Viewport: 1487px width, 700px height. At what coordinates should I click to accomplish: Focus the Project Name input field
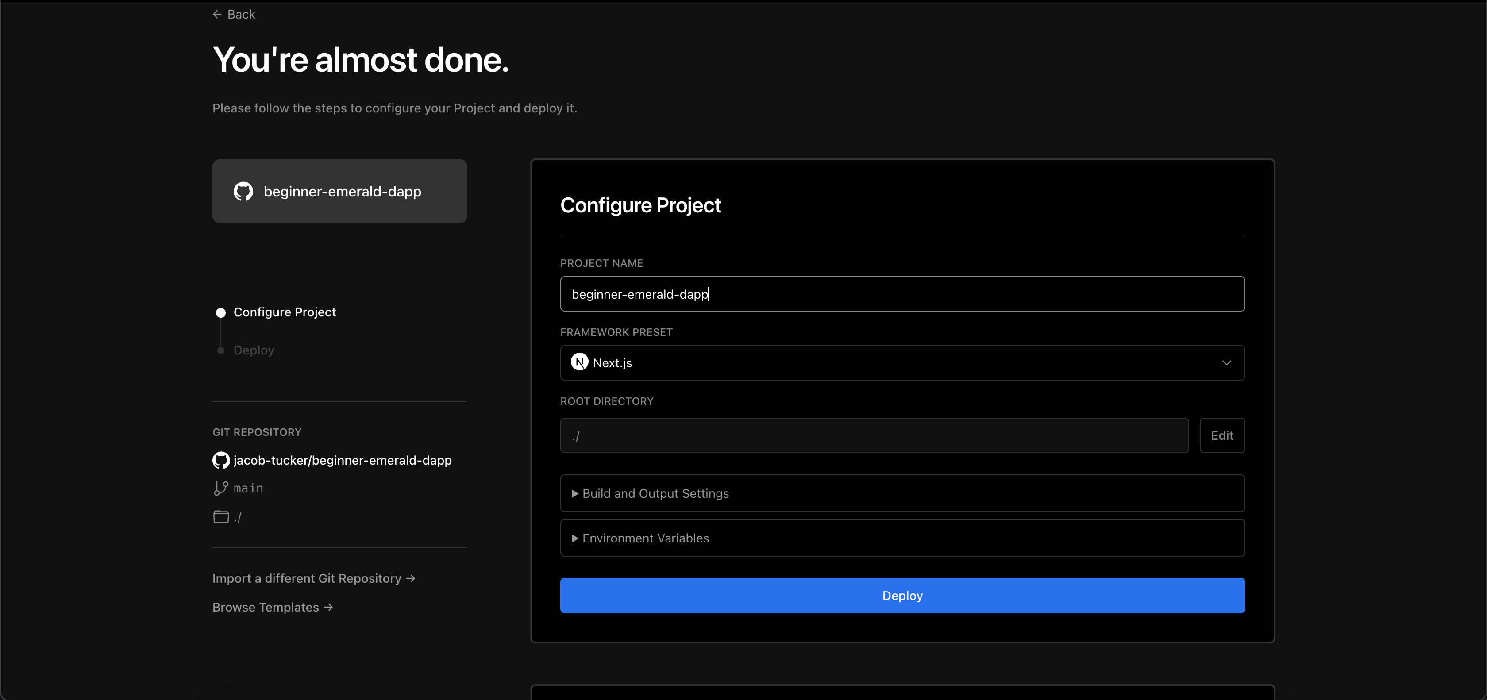902,294
